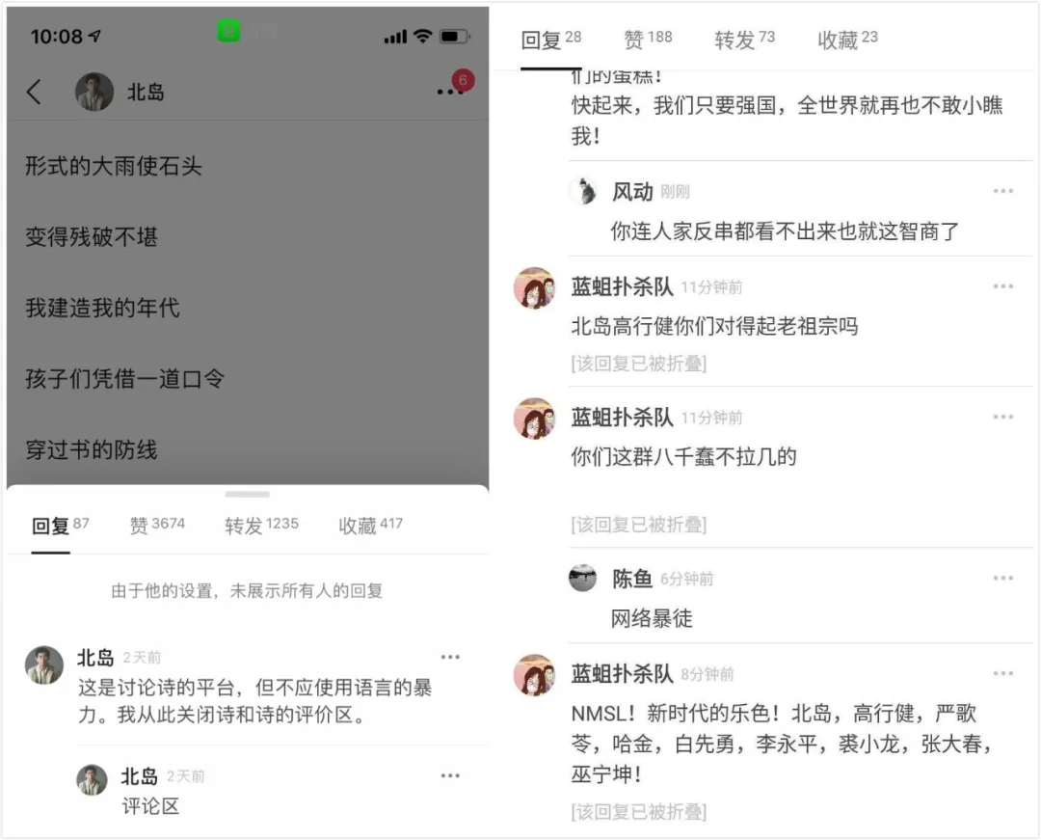Expand folded reply under 你们这群八千 comment
1041x840 pixels.
click(x=639, y=525)
